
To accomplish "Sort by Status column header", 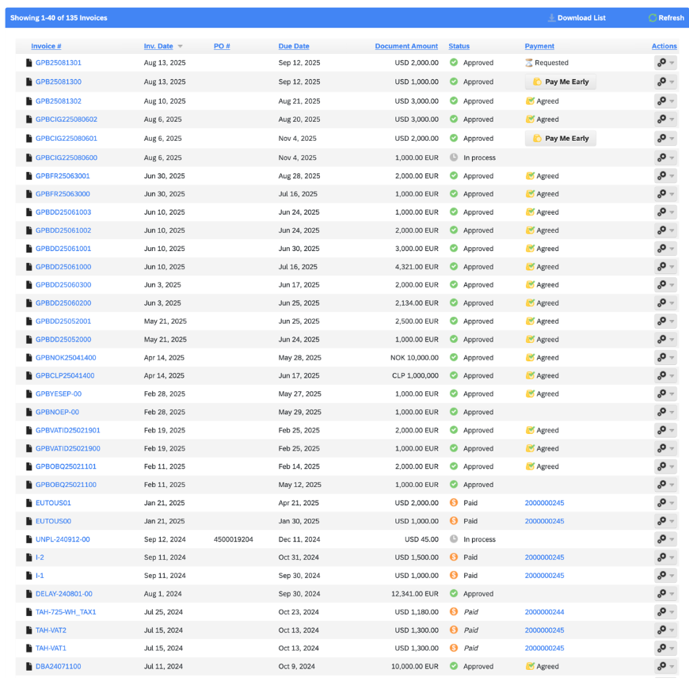I will (x=459, y=46).
